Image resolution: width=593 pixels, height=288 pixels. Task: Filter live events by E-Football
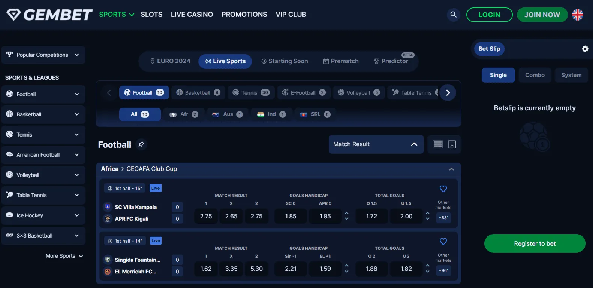click(304, 93)
